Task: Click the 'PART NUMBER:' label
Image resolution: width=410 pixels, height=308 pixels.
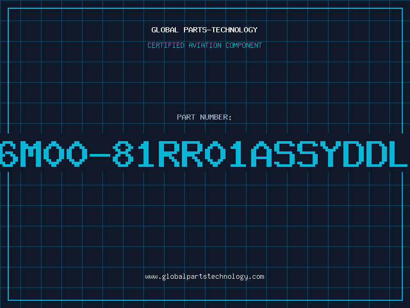Action: [x=204, y=117]
